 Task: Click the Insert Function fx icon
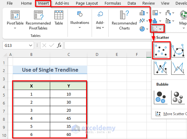(x=59, y=45)
